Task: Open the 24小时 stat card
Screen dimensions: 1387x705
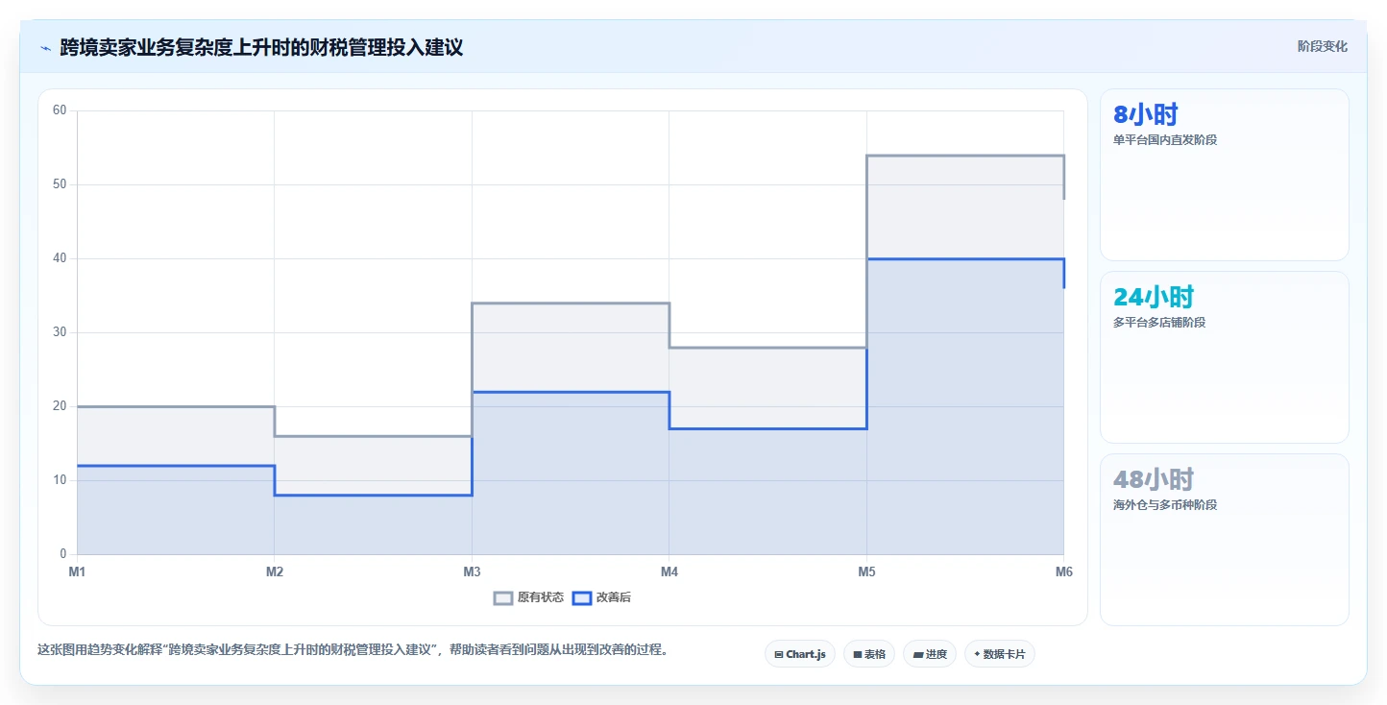Action: (1225, 357)
